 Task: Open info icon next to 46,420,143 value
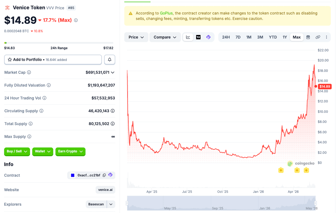click(x=113, y=111)
